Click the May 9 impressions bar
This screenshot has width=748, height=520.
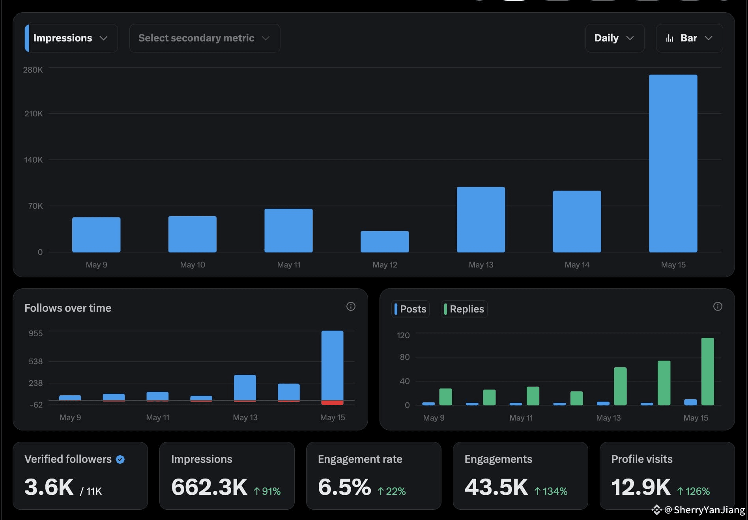coord(96,234)
